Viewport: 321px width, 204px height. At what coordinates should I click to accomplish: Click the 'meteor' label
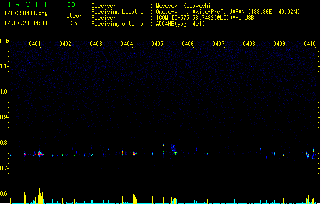click(72, 16)
